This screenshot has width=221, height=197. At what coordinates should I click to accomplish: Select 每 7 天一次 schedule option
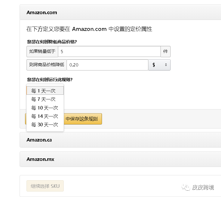pyautogui.click(x=45, y=99)
